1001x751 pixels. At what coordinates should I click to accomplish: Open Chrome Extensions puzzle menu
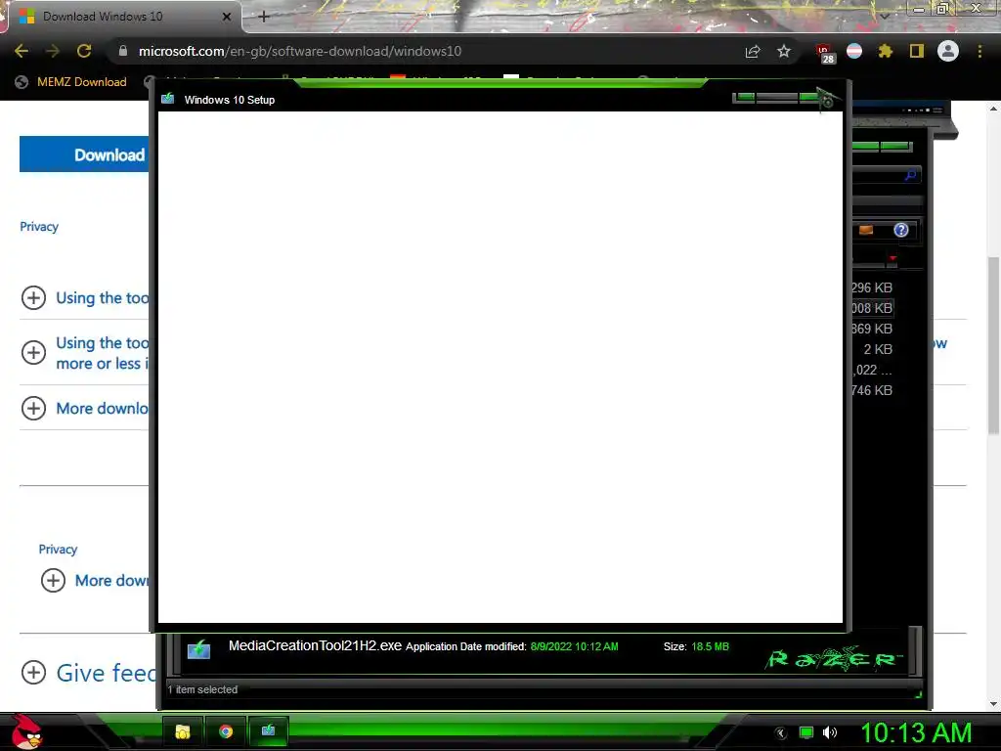886,51
